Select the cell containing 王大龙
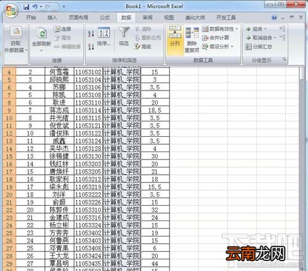The height and width of the screenshot is (271, 308). click(x=59, y=256)
